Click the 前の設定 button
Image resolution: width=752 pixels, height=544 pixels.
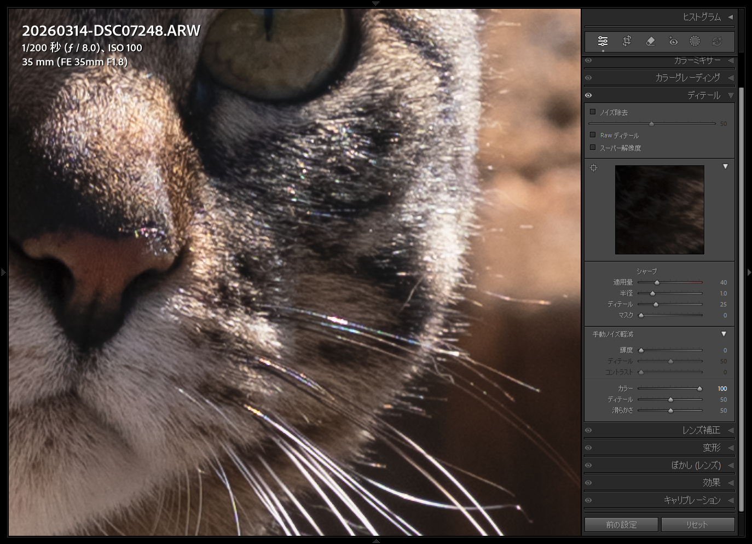point(621,524)
